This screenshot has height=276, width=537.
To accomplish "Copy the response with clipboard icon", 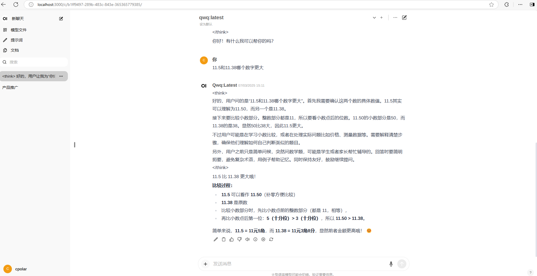I will coord(224,239).
